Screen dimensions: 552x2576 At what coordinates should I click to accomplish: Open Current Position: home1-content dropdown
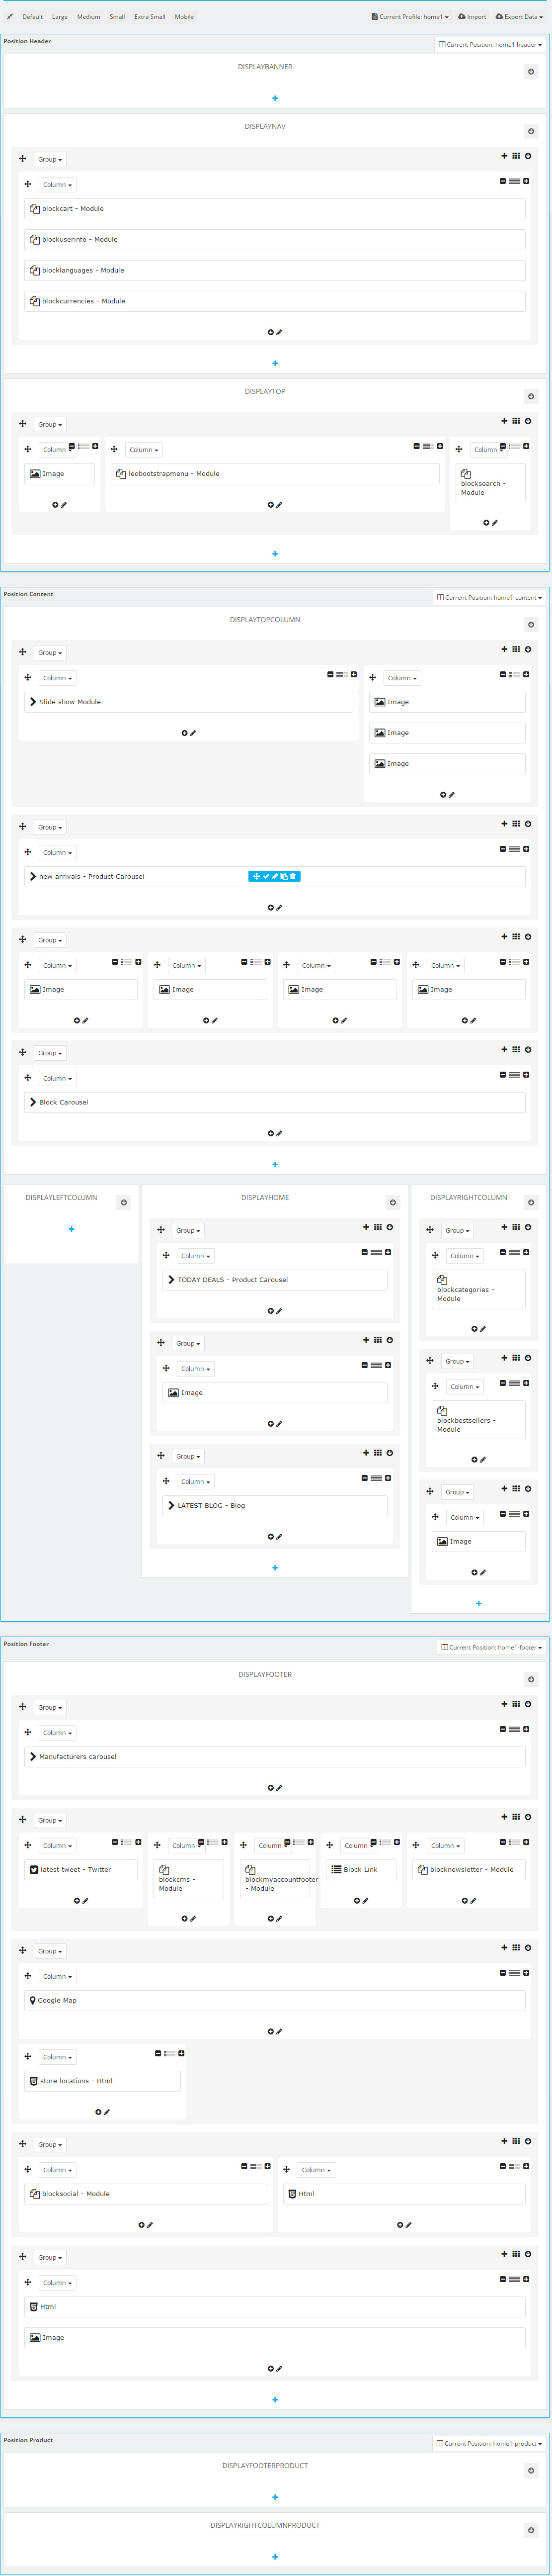coord(490,598)
